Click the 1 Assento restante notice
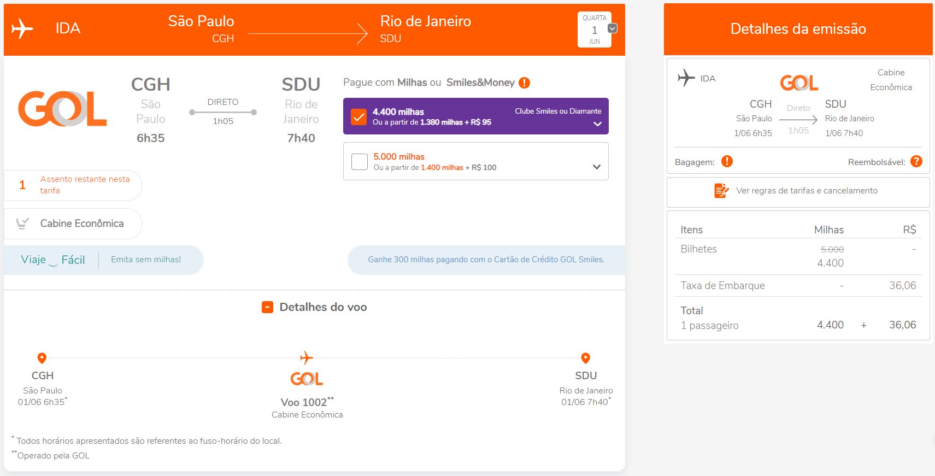935x476 pixels. point(73,185)
